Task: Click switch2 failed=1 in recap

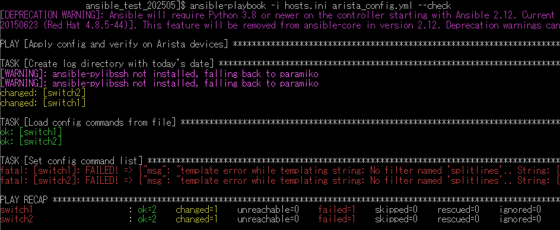Action: [336, 219]
